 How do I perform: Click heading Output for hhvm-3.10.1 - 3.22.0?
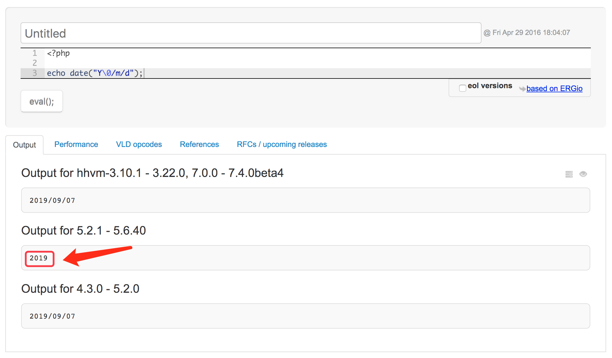click(153, 173)
